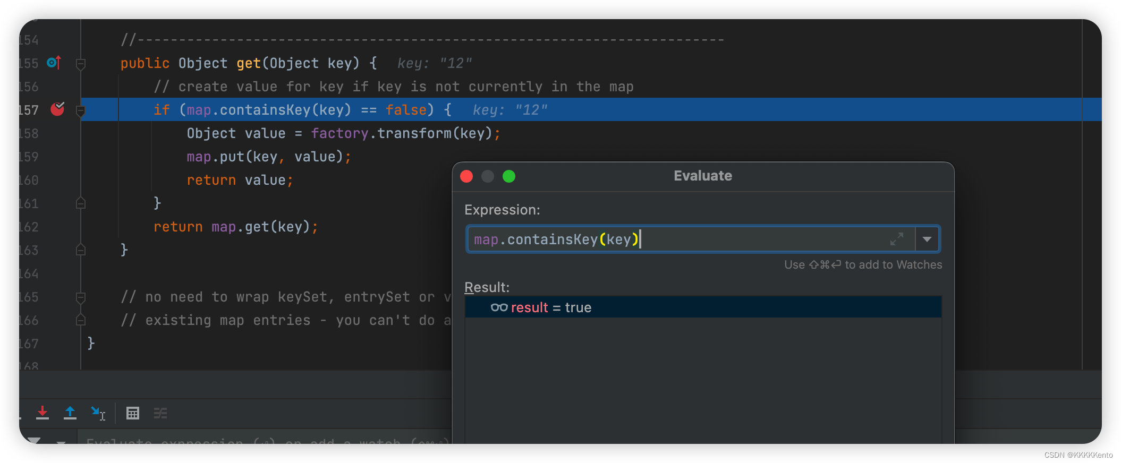The width and height of the screenshot is (1121, 463).
Task: Open the expression history dropdown arrow
Action: (927, 239)
